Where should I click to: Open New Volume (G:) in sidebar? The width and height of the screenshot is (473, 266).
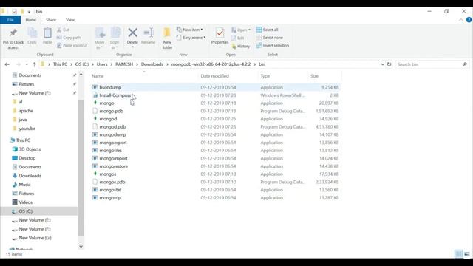coord(35,238)
